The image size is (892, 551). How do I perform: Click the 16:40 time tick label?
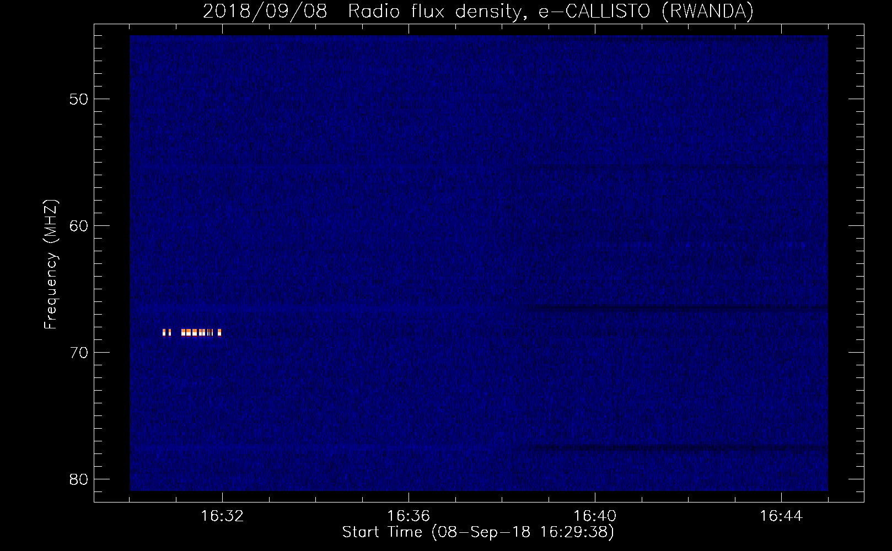tap(595, 516)
